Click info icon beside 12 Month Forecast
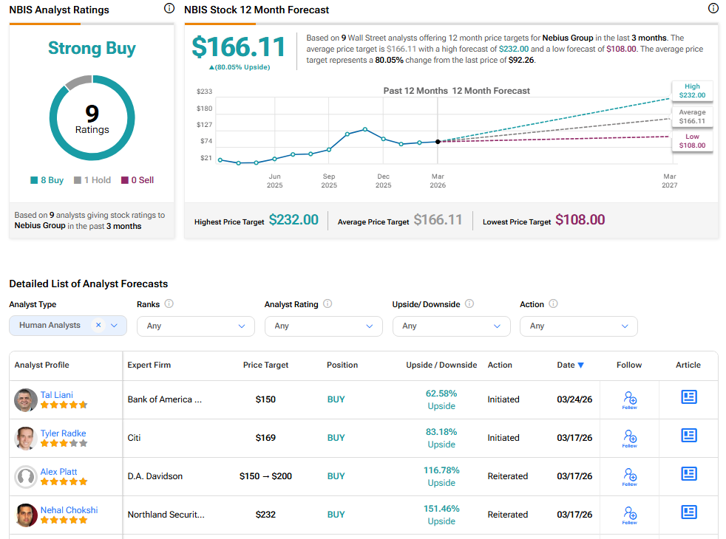This screenshot has height=539, width=726. point(713,9)
